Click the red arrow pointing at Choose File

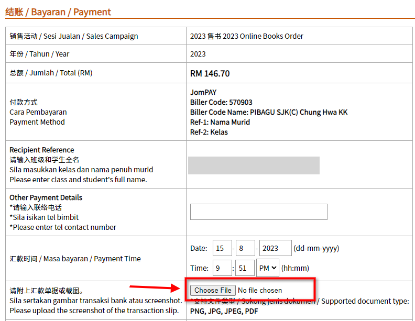155,287
